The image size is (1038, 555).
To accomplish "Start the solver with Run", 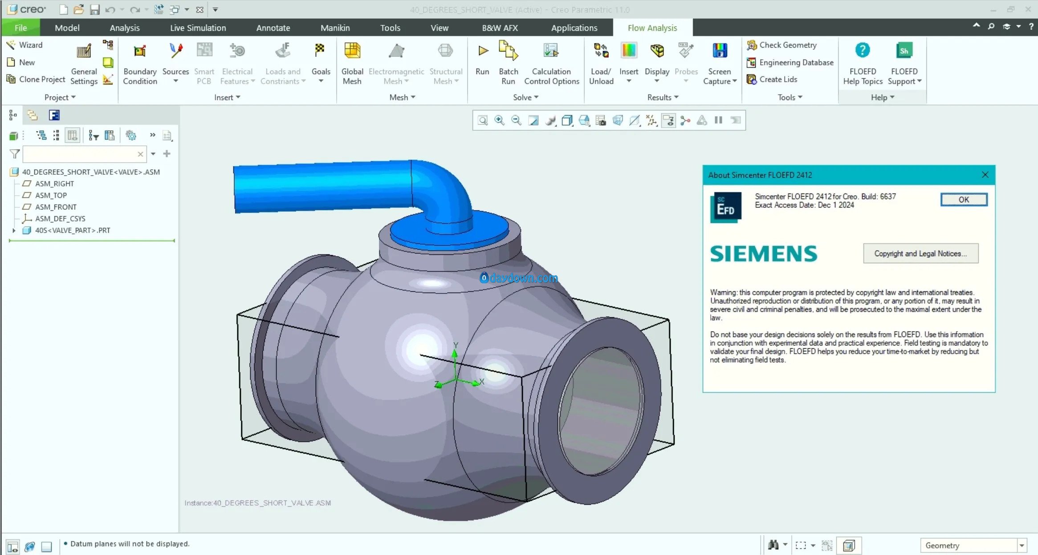I will [482, 60].
